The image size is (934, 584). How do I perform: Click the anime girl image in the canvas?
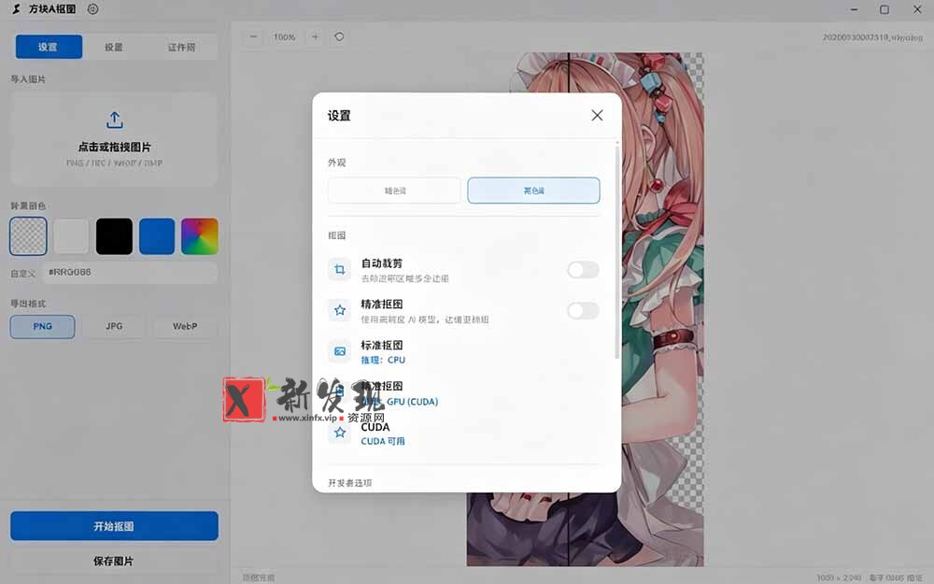662,310
